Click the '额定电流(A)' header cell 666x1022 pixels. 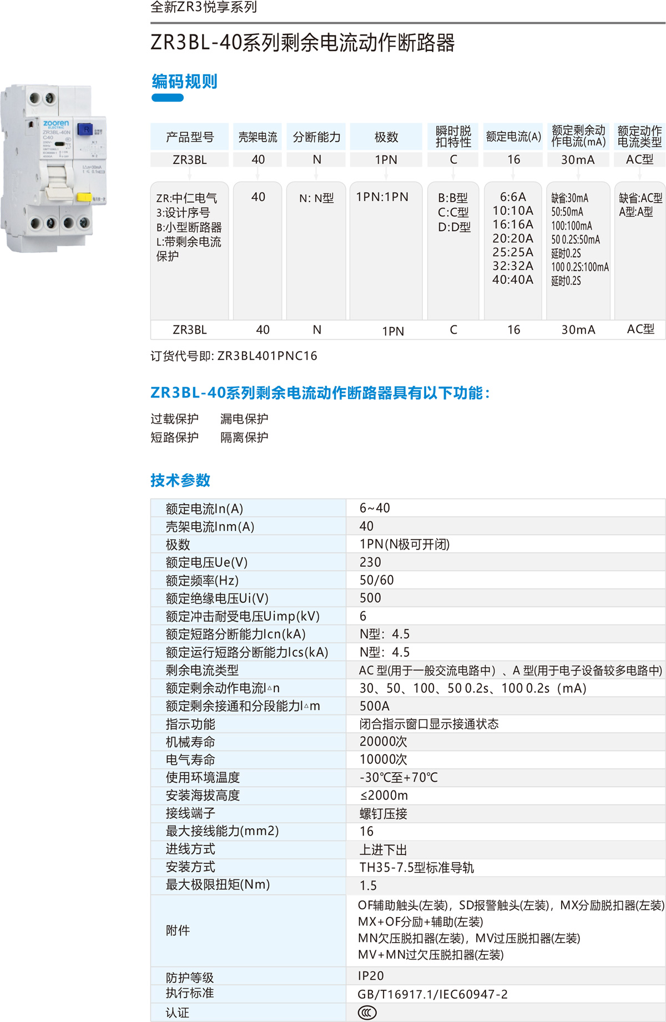click(513, 137)
